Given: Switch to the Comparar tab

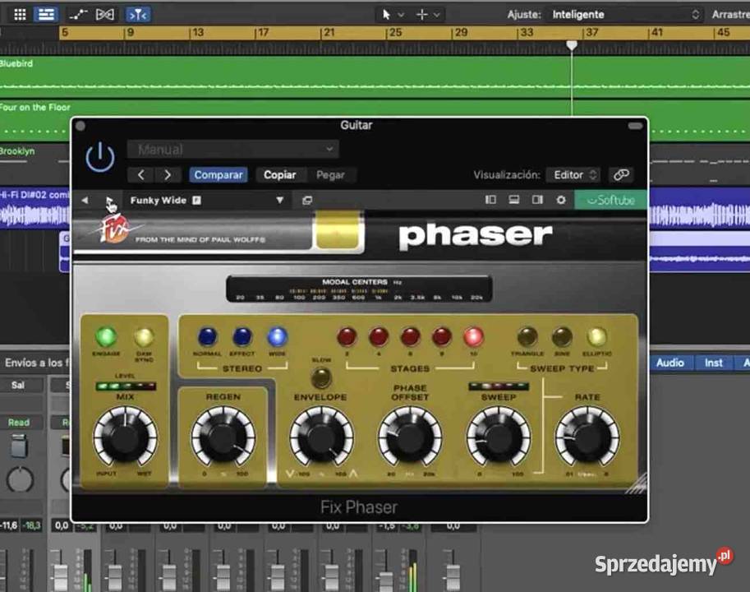Looking at the screenshot, I should (218, 174).
